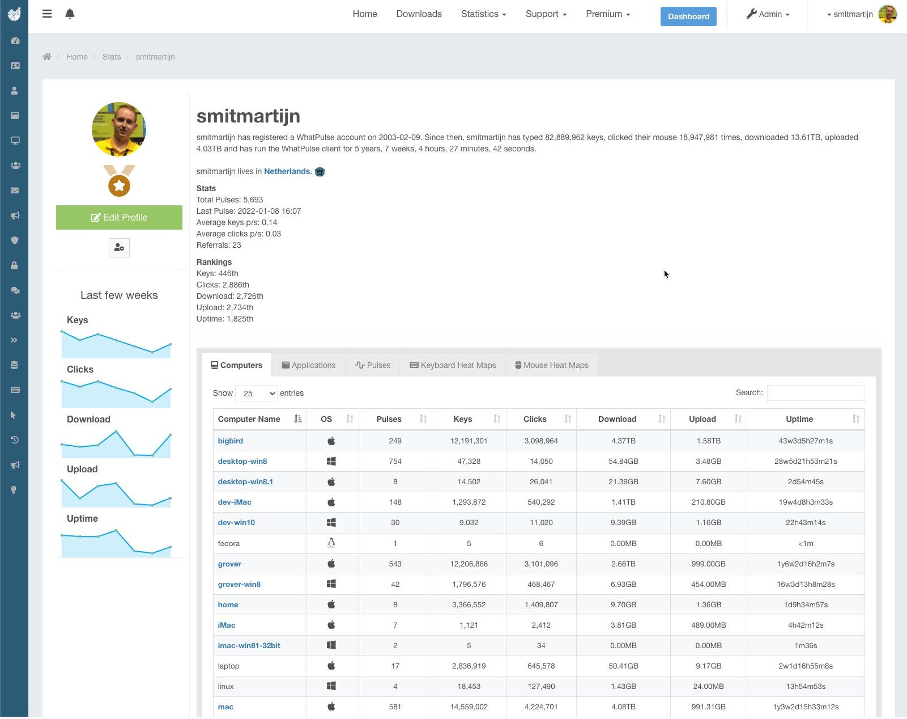Open the Statistics dropdown menu
907x719 pixels.
click(483, 14)
